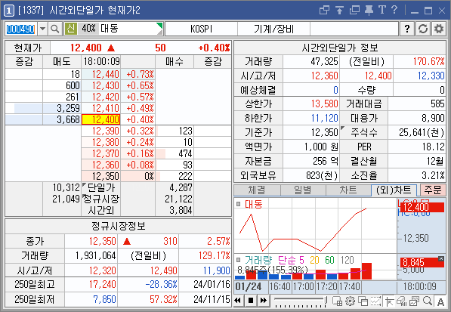Click the always-on-top arrow icon in title bar

(340, 11)
